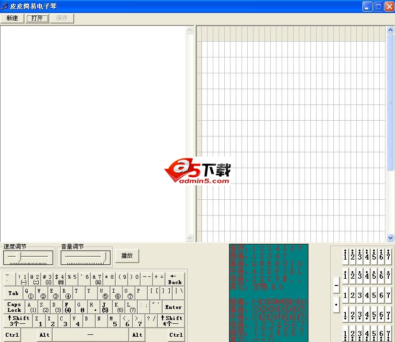Play super-high note 5 with two dots above
The height and width of the screenshot is (342, 395).
374,257
